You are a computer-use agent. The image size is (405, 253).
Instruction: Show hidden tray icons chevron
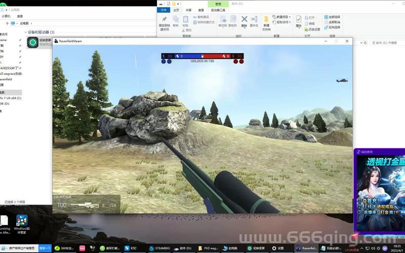pyautogui.click(x=361, y=248)
